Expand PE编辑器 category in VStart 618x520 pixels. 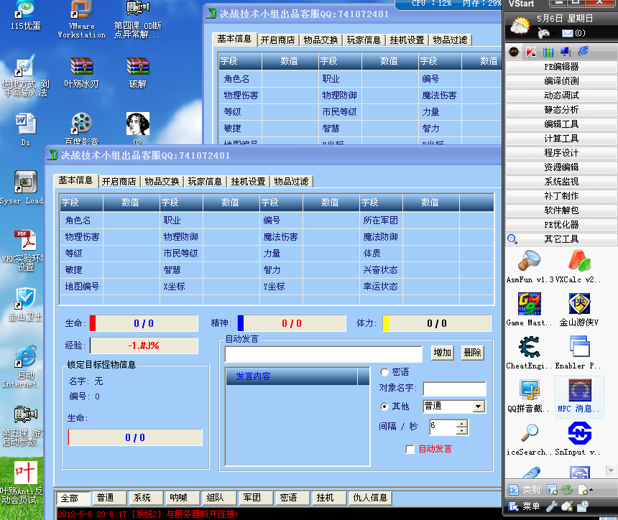pos(561,67)
